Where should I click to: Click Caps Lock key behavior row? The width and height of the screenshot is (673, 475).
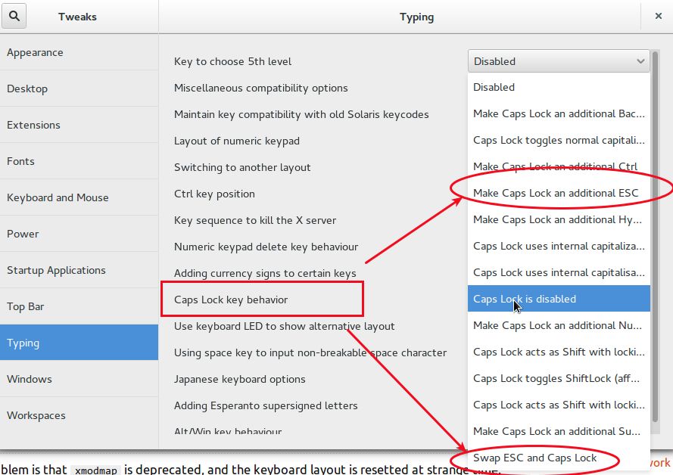[230, 300]
